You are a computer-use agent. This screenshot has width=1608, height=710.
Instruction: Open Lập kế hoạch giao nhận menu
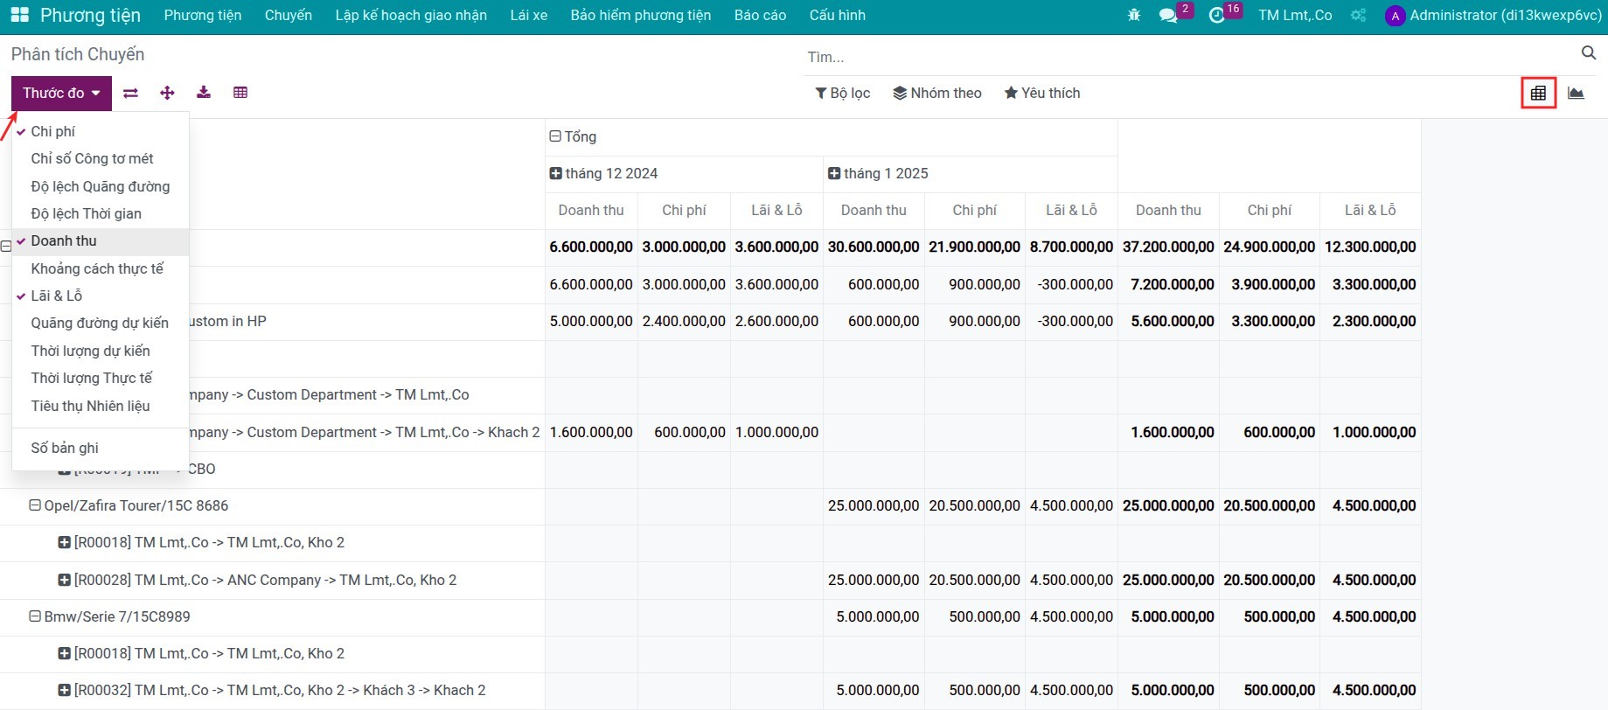click(x=411, y=16)
